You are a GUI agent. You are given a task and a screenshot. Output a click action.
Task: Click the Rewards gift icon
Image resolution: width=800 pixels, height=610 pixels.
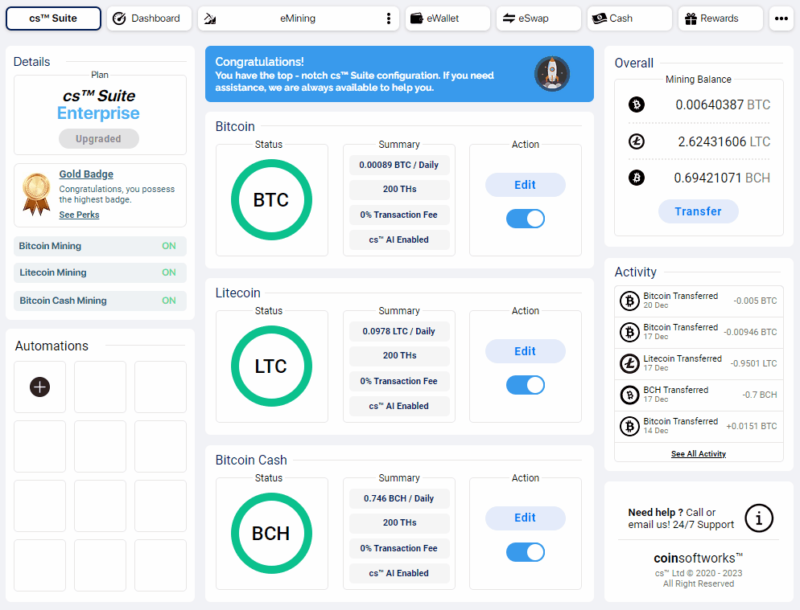691,18
